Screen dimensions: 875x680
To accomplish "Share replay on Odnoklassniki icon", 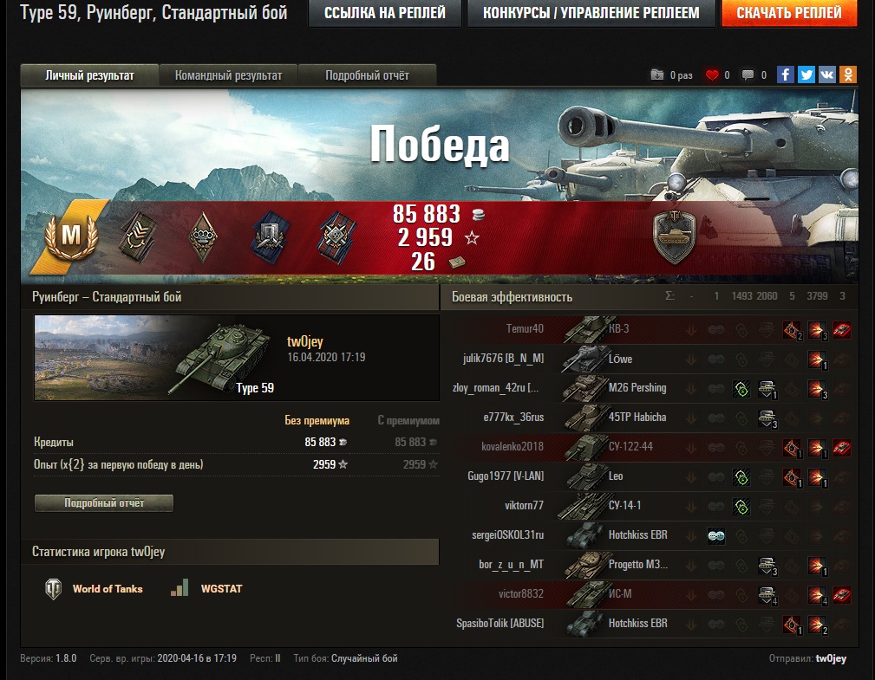I will click(x=847, y=74).
